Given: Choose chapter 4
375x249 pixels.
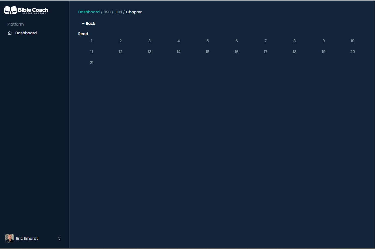Looking at the screenshot, I should coord(179,41).
